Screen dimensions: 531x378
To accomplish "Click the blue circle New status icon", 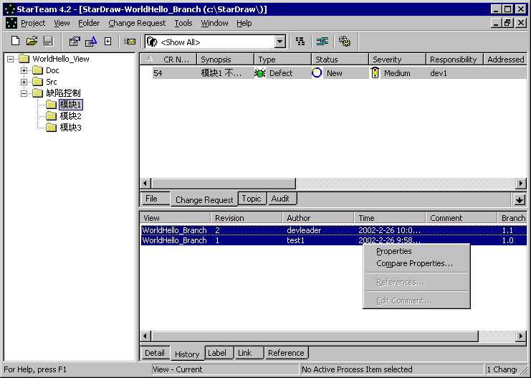I will click(x=317, y=73).
